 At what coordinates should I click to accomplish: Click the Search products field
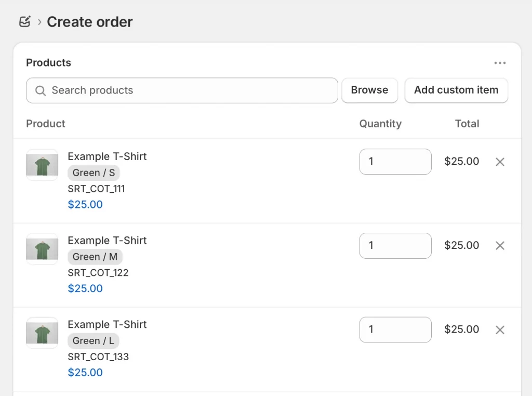tap(182, 90)
